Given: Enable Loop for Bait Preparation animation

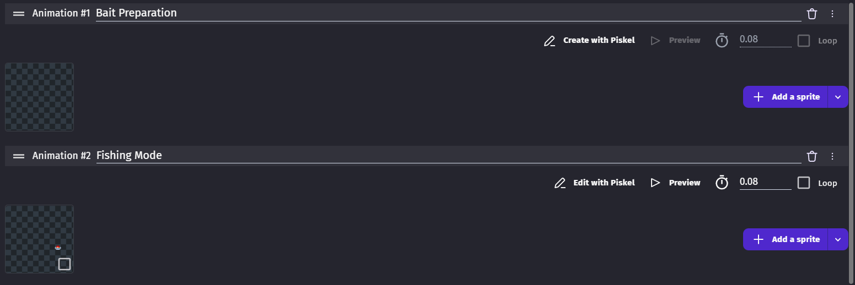Looking at the screenshot, I should [804, 41].
